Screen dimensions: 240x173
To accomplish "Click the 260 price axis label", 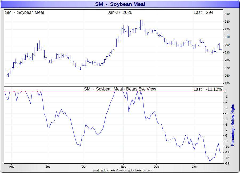I will pos(227,76).
